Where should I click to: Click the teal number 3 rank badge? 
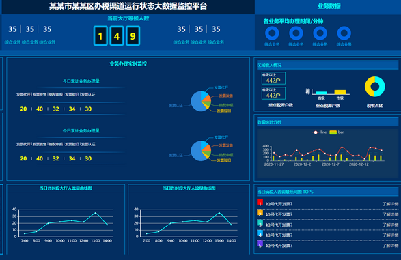tap(260, 223)
